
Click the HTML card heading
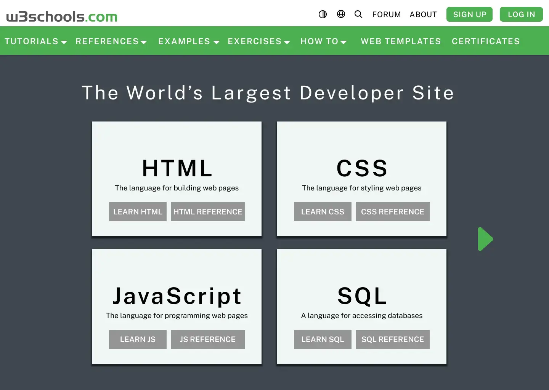click(x=177, y=168)
